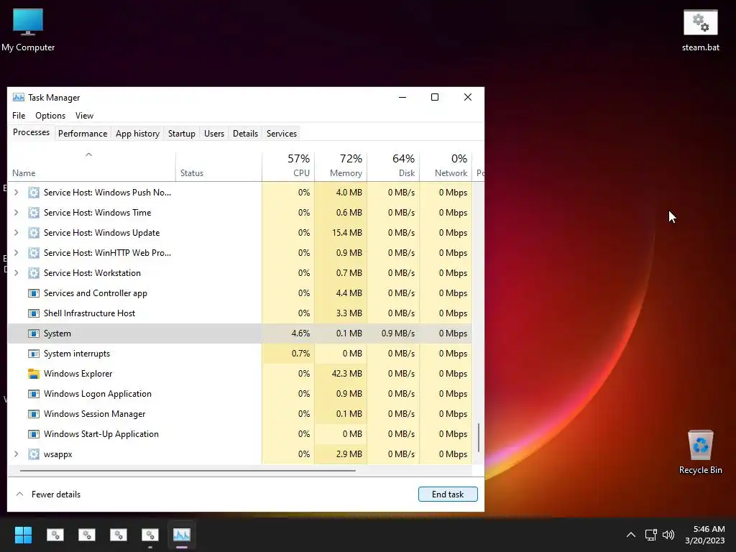Viewport: 736px width, 552px height.
Task: Click the 4.6% CPU value for System
Action: point(300,333)
